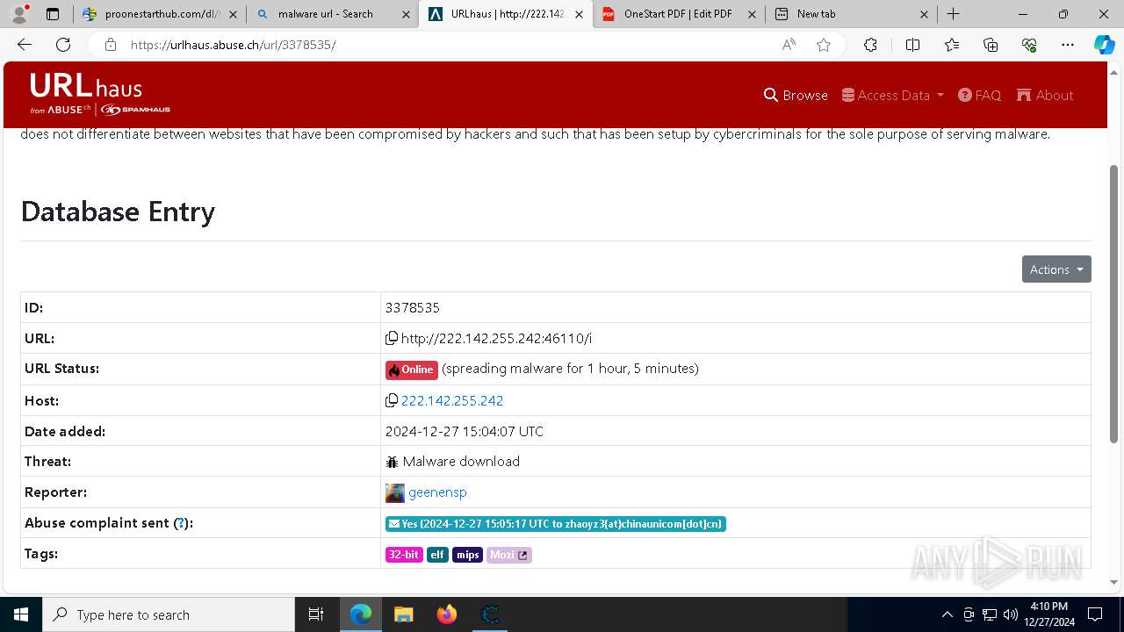
Task: Close the URLhaus tab
Action: click(x=579, y=14)
